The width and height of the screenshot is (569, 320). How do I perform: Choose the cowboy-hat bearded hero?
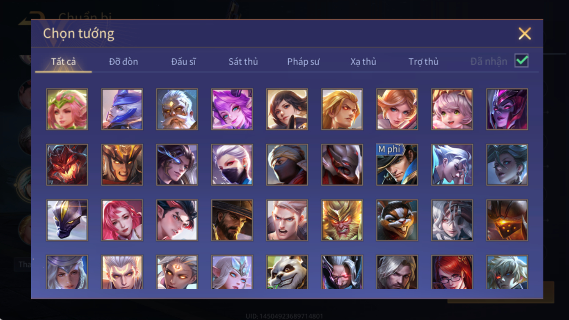pyautogui.click(x=232, y=220)
